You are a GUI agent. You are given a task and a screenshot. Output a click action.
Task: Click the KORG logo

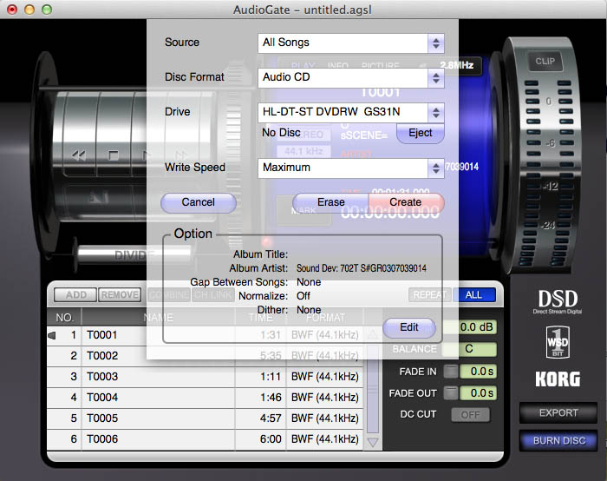point(558,379)
